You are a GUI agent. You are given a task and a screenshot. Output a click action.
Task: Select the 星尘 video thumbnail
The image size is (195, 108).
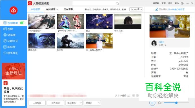(99, 21)
